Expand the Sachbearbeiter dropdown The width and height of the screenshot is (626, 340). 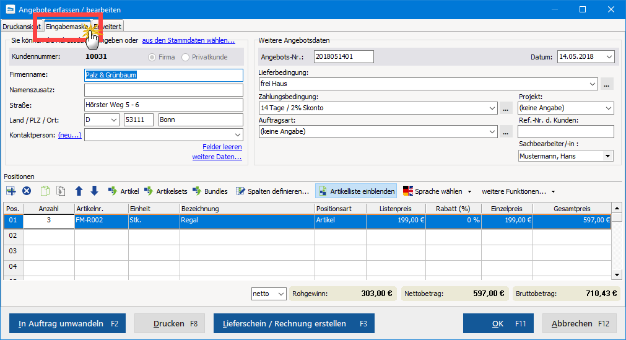(607, 156)
